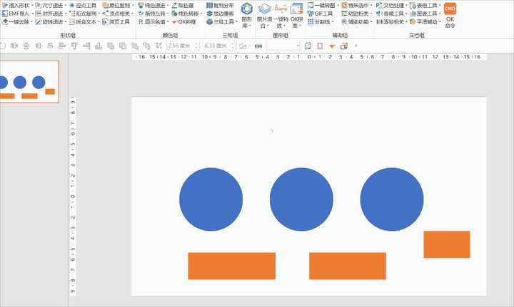514x307 pixels.
Task: Select the 取色器 eyedropper tool
Action: [183, 6]
